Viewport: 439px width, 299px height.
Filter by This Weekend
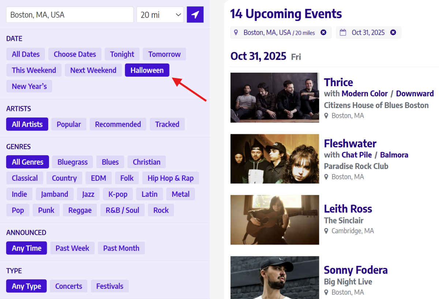click(34, 70)
